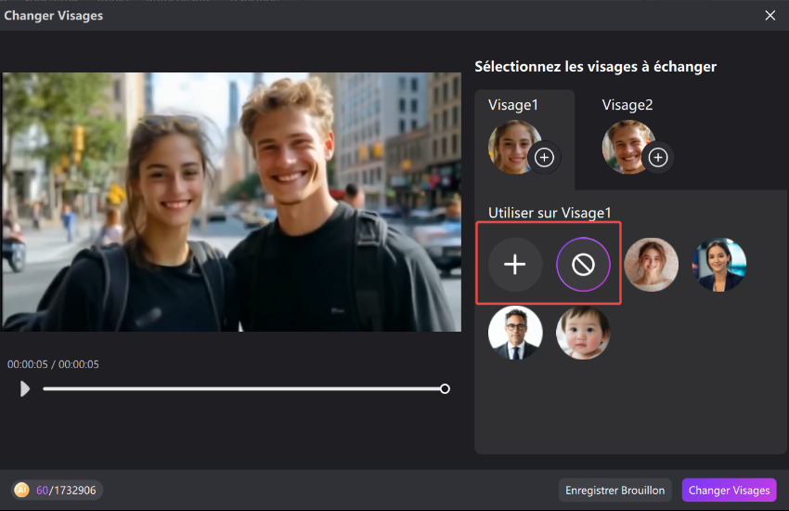Add a custom face with the large plus button
Viewport: 789px width, 511px height.
[514, 265]
